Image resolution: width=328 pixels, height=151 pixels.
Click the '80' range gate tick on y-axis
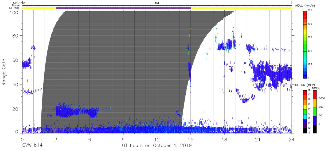point(15,36)
